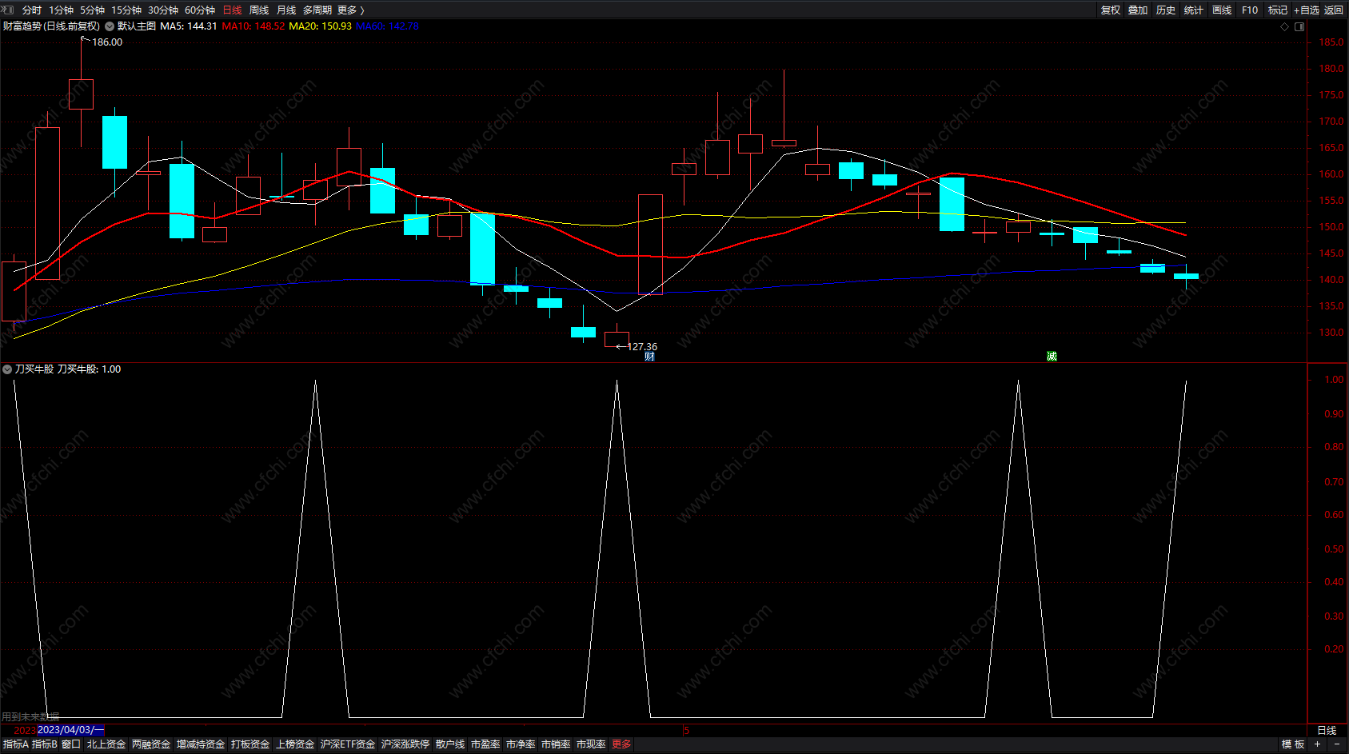Open F10 company information
Viewport: 1349px width, 754px height.
pos(1250,10)
